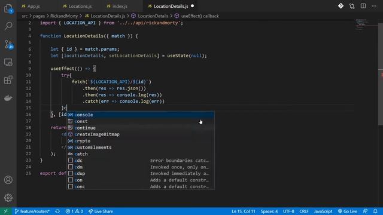Click the synchronize changes icon in status bar
The height and width of the screenshot is (215, 383).
coord(57,211)
